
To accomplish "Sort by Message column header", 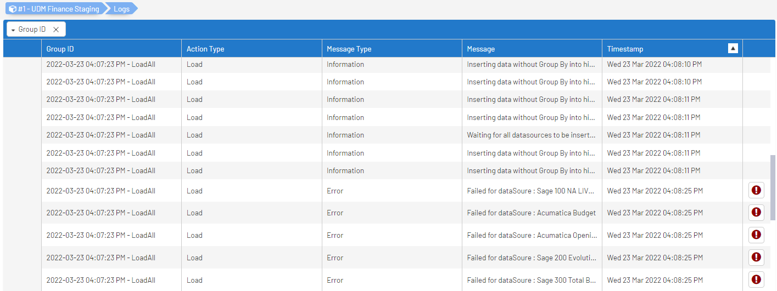I will coord(481,49).
